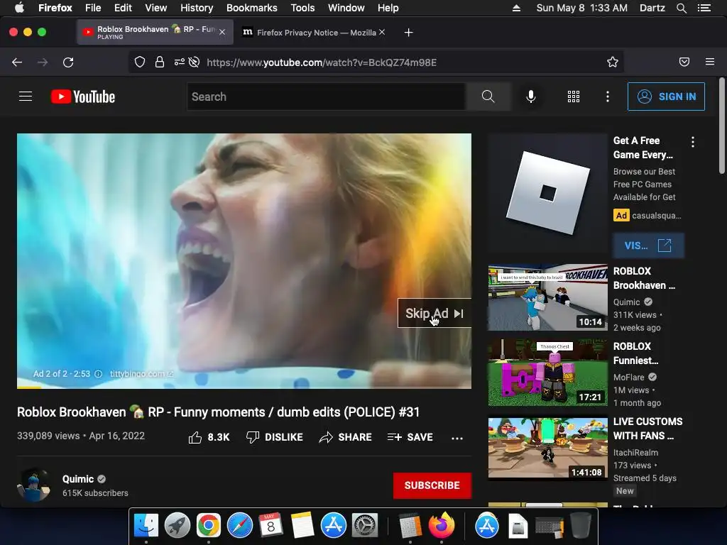Image resolution: width=727 pixels, height=545 pixels.
Task: Open Quimic channel avatar
Action: (34, 485)
